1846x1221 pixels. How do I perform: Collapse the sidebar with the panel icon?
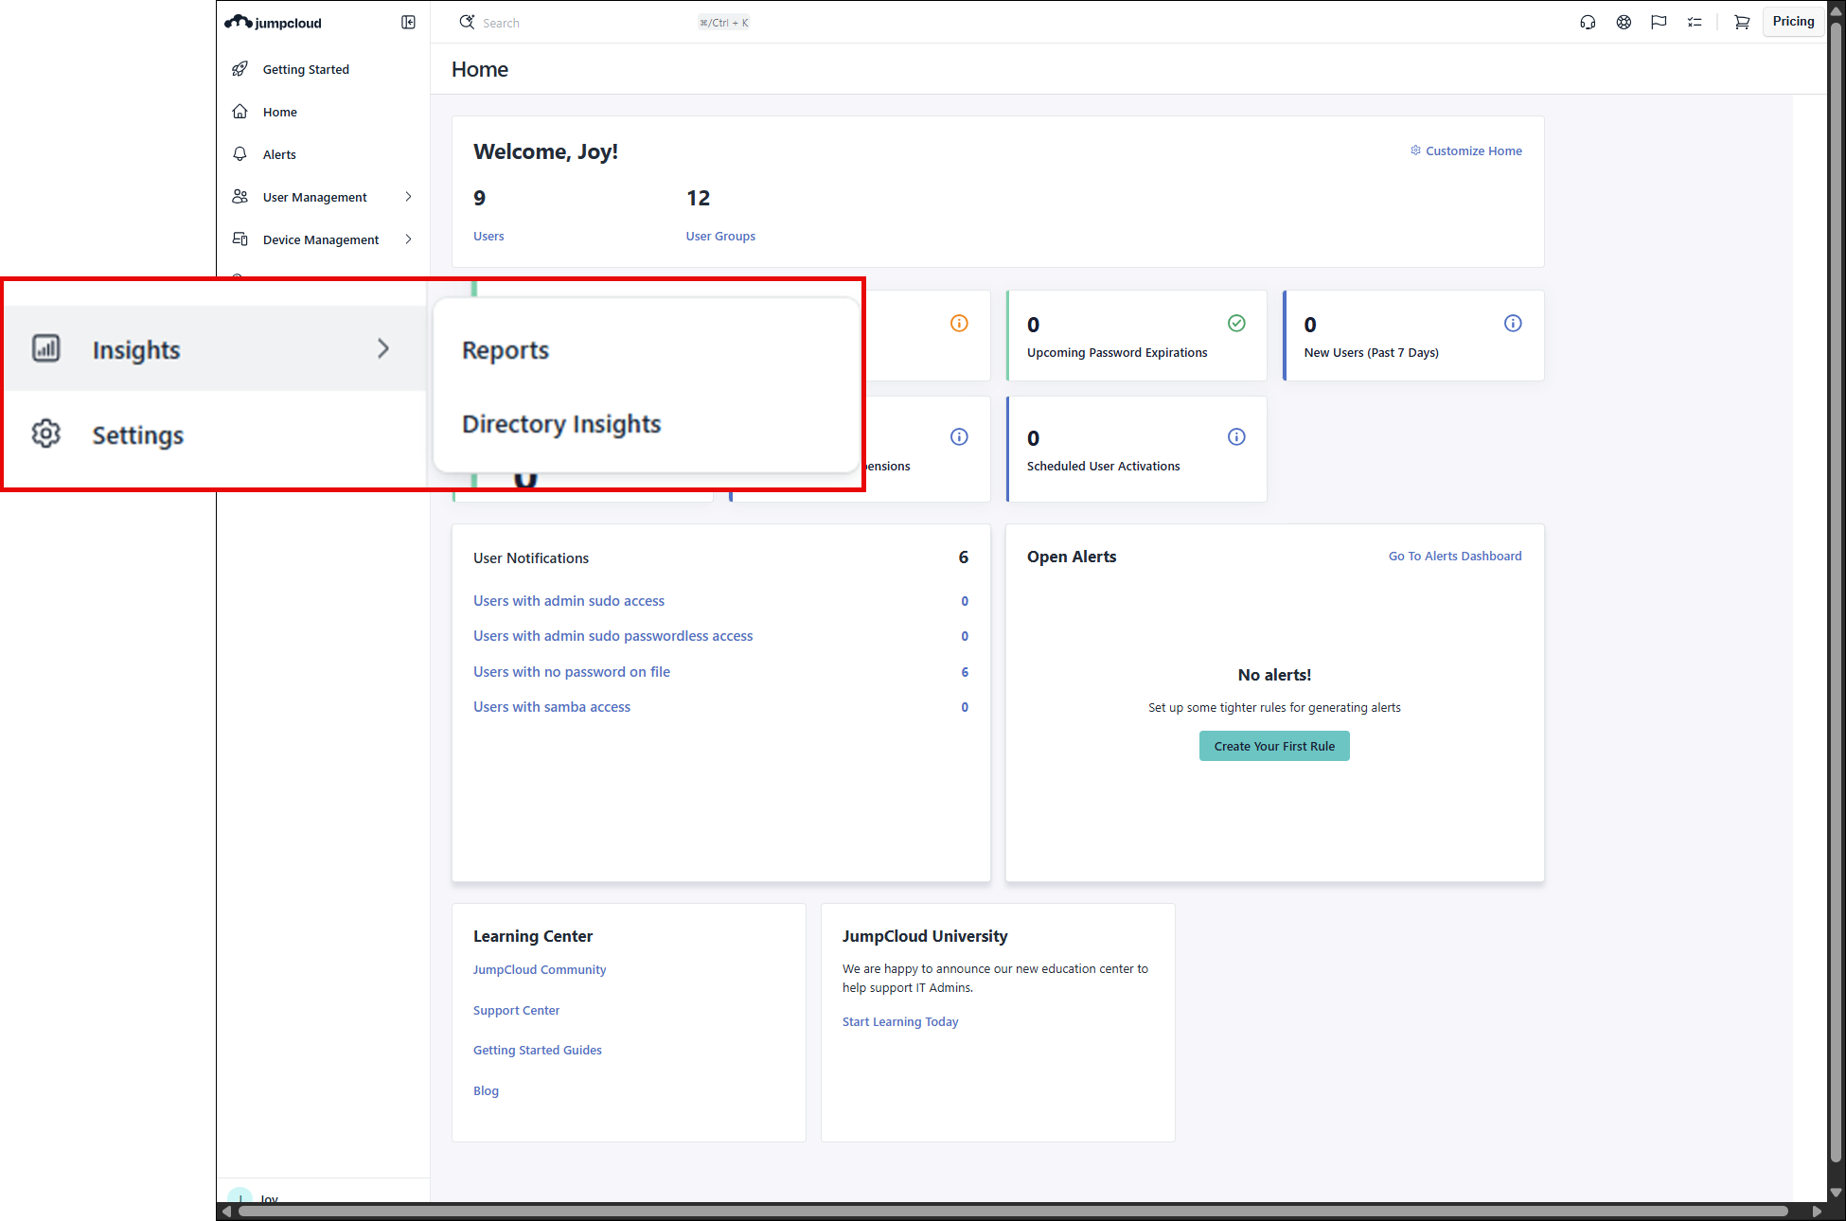pos(408,23)
